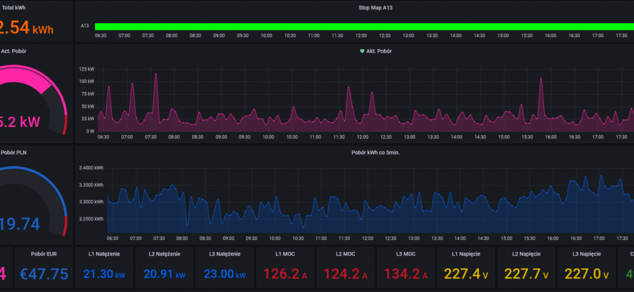Screen dimensions: 634x292
Task: Click the L3 MOC 134.2 A reading
Action: point(405,274)
